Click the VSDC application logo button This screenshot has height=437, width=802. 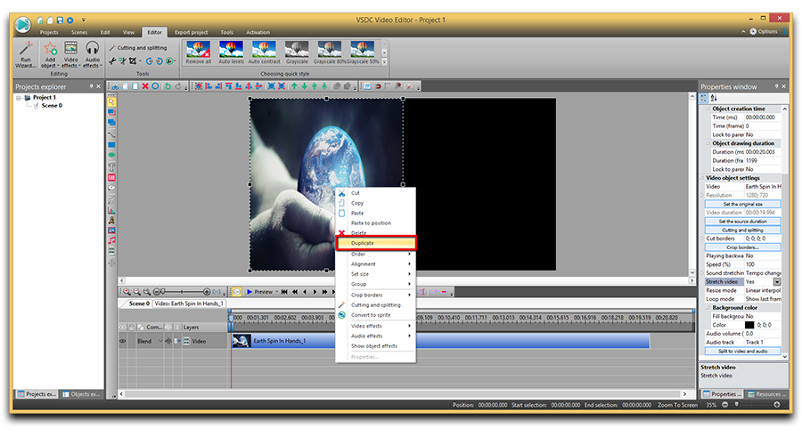click(22, 25)
